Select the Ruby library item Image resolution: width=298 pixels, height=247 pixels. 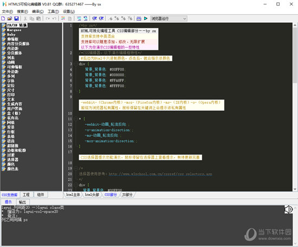pyautogui.click(x=11, y=34)
